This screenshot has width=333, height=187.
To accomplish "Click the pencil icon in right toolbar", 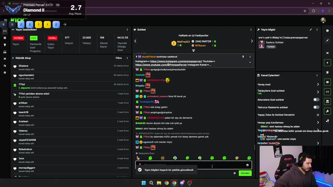I will [x=327, y=40].
